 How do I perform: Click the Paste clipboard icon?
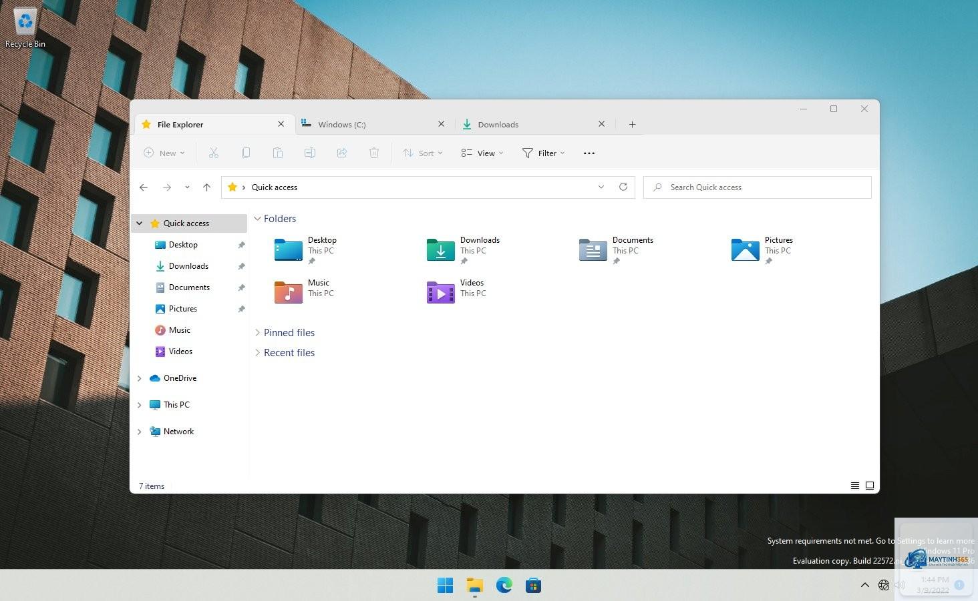pos(278,153)
